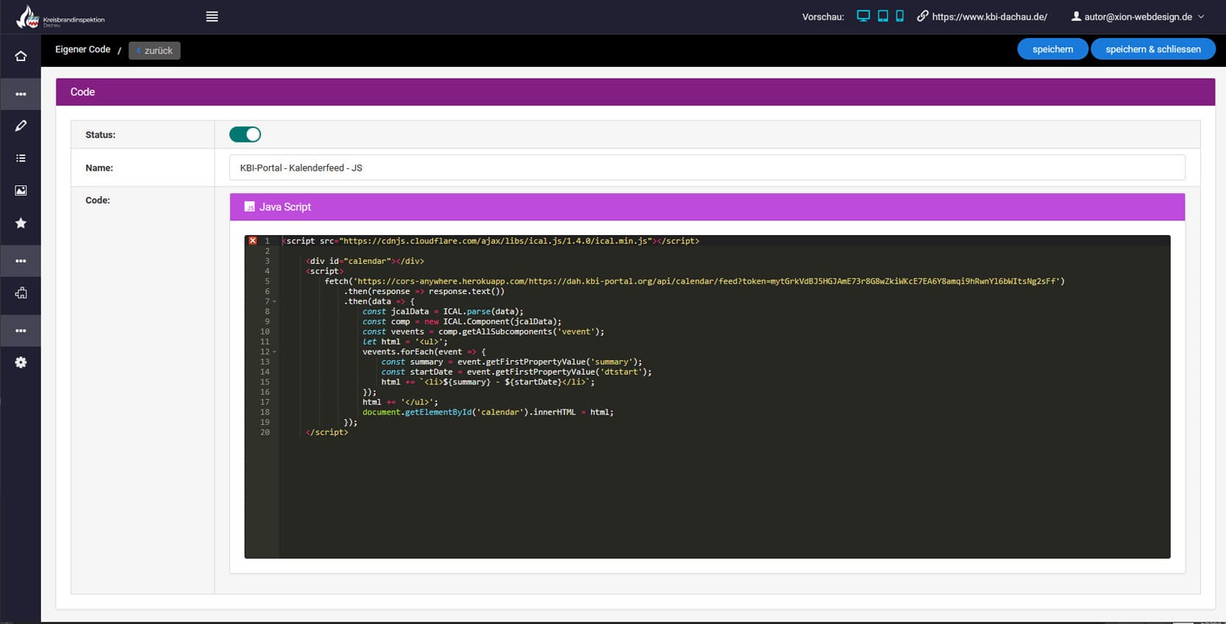Click the home icon in sidebar
The height and width of the screenshot is (624, 1226).
21,57
